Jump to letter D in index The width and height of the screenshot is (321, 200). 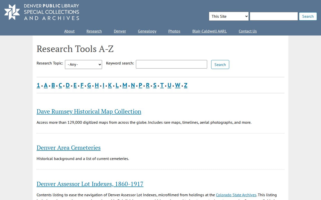pos(68,85)
